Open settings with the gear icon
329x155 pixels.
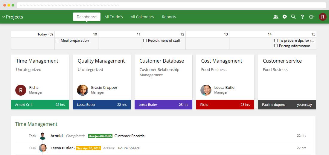point(285,17)
